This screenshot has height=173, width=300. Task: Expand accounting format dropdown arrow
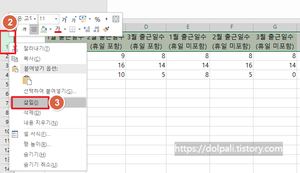(x=90, y=19)
